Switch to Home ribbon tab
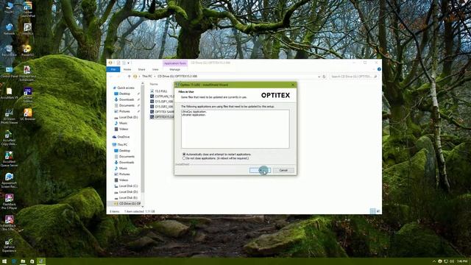 tap(127, 69)
